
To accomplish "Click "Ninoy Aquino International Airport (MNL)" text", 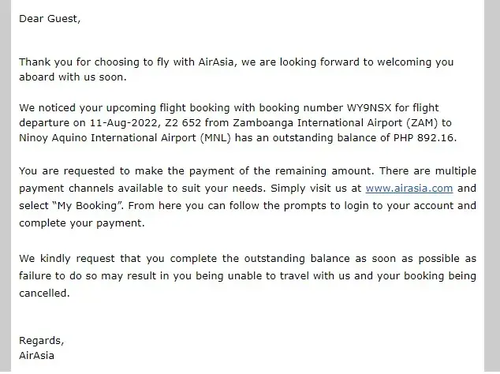I will click(128, 139).
